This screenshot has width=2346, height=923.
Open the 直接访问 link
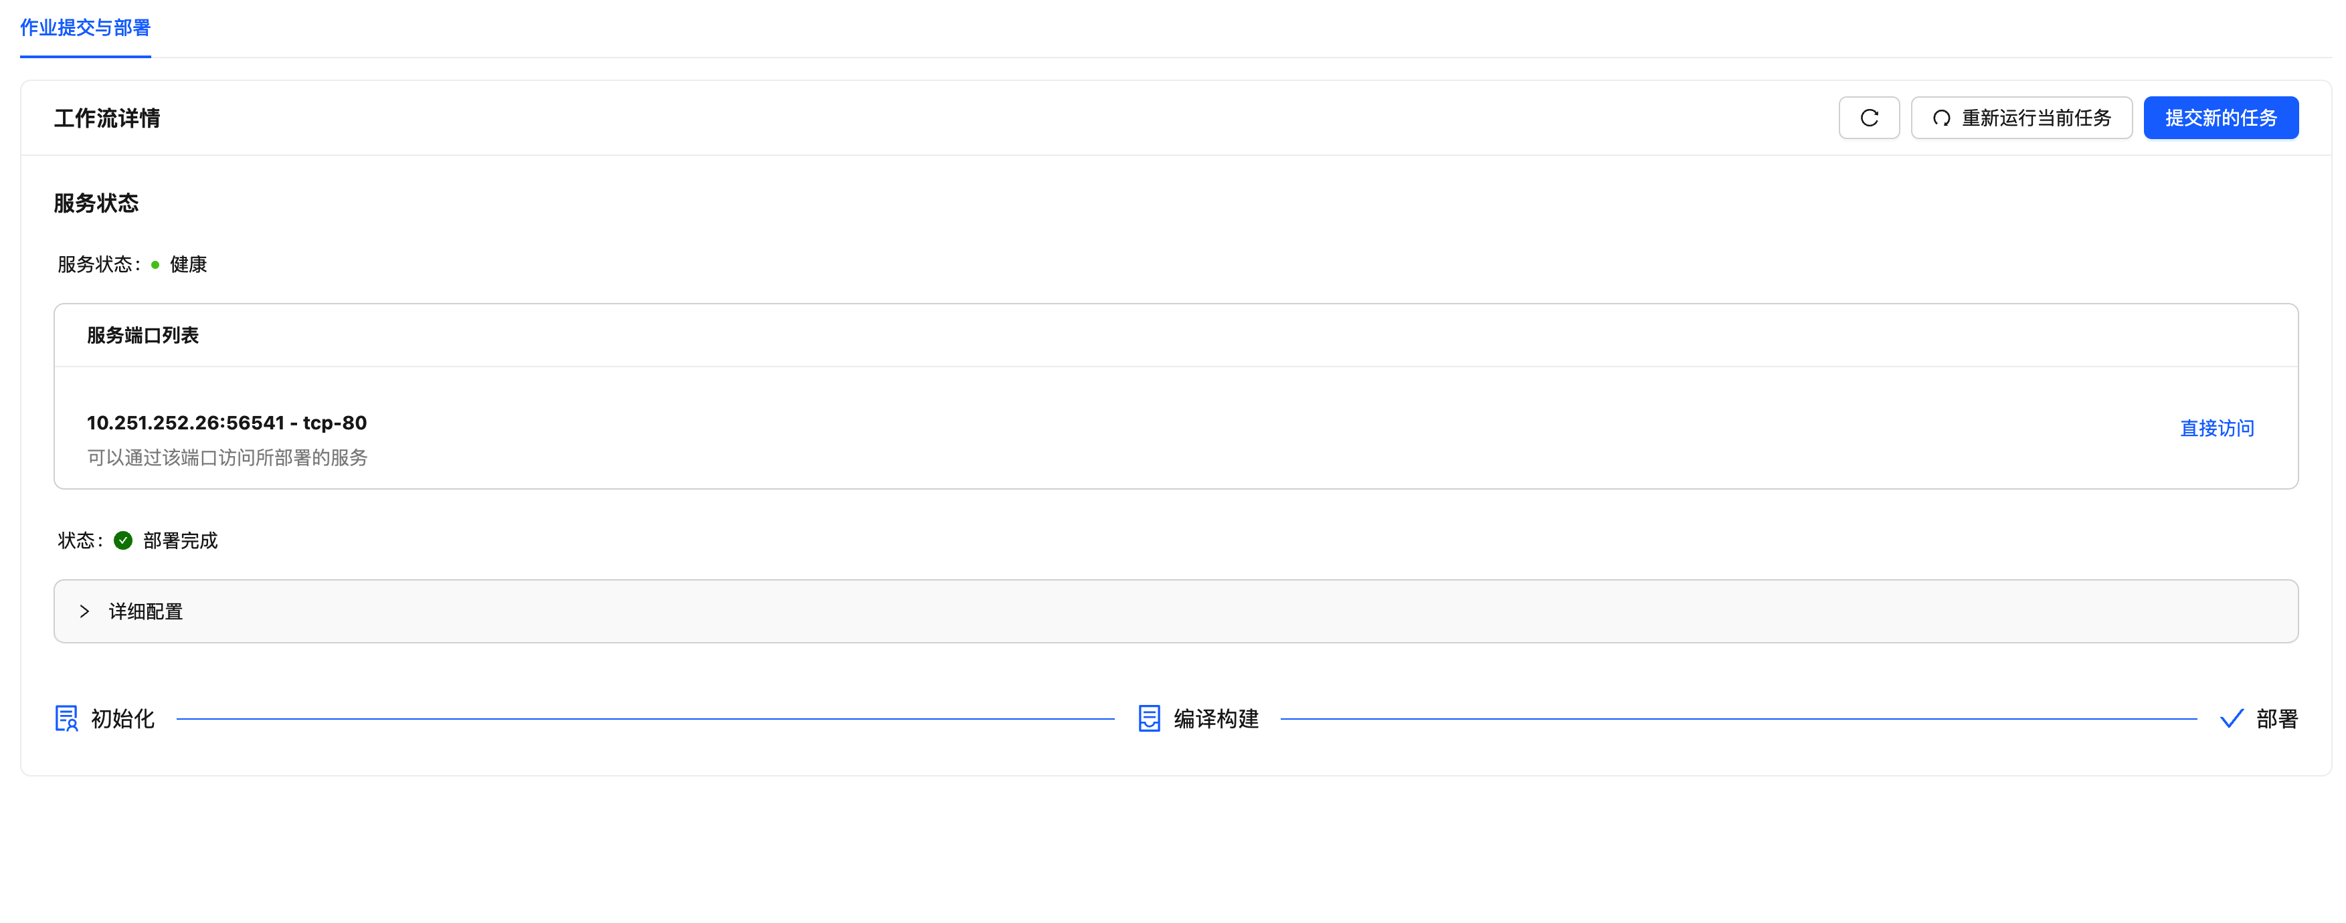point(2216,428)
